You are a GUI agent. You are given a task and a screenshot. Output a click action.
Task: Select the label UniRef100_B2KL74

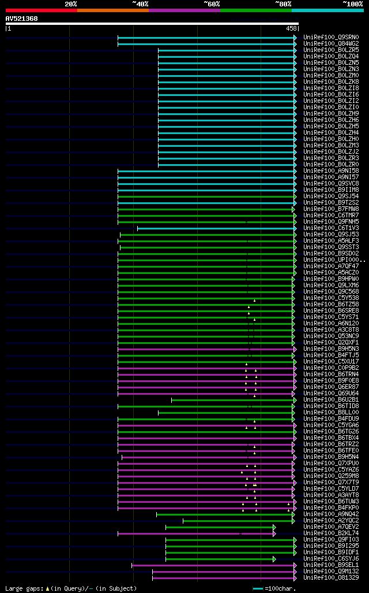[332, 533]
